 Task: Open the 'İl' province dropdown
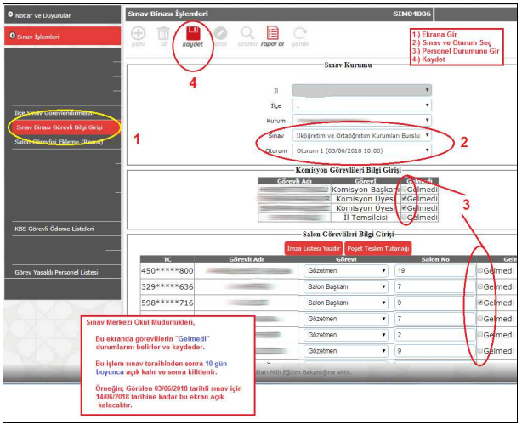362,90
